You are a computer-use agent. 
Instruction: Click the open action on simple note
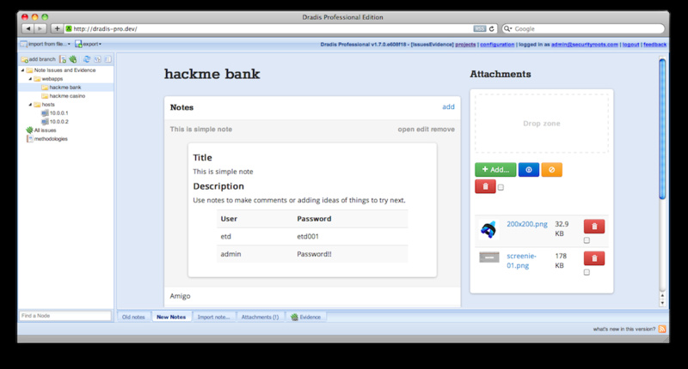(406, 129)
